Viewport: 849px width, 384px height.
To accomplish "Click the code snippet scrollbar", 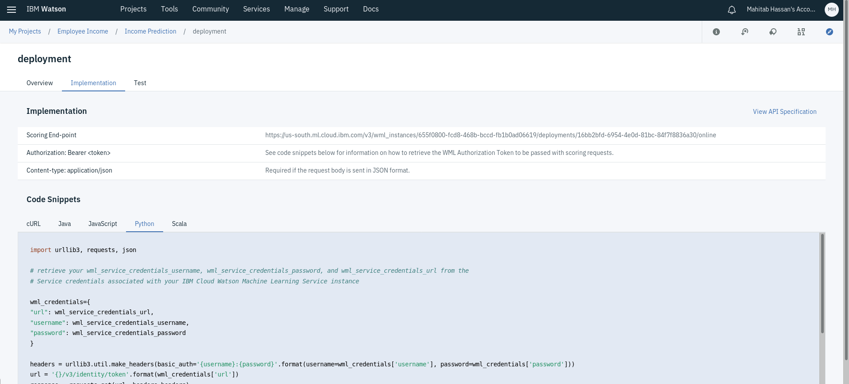I will pos(822,283).
